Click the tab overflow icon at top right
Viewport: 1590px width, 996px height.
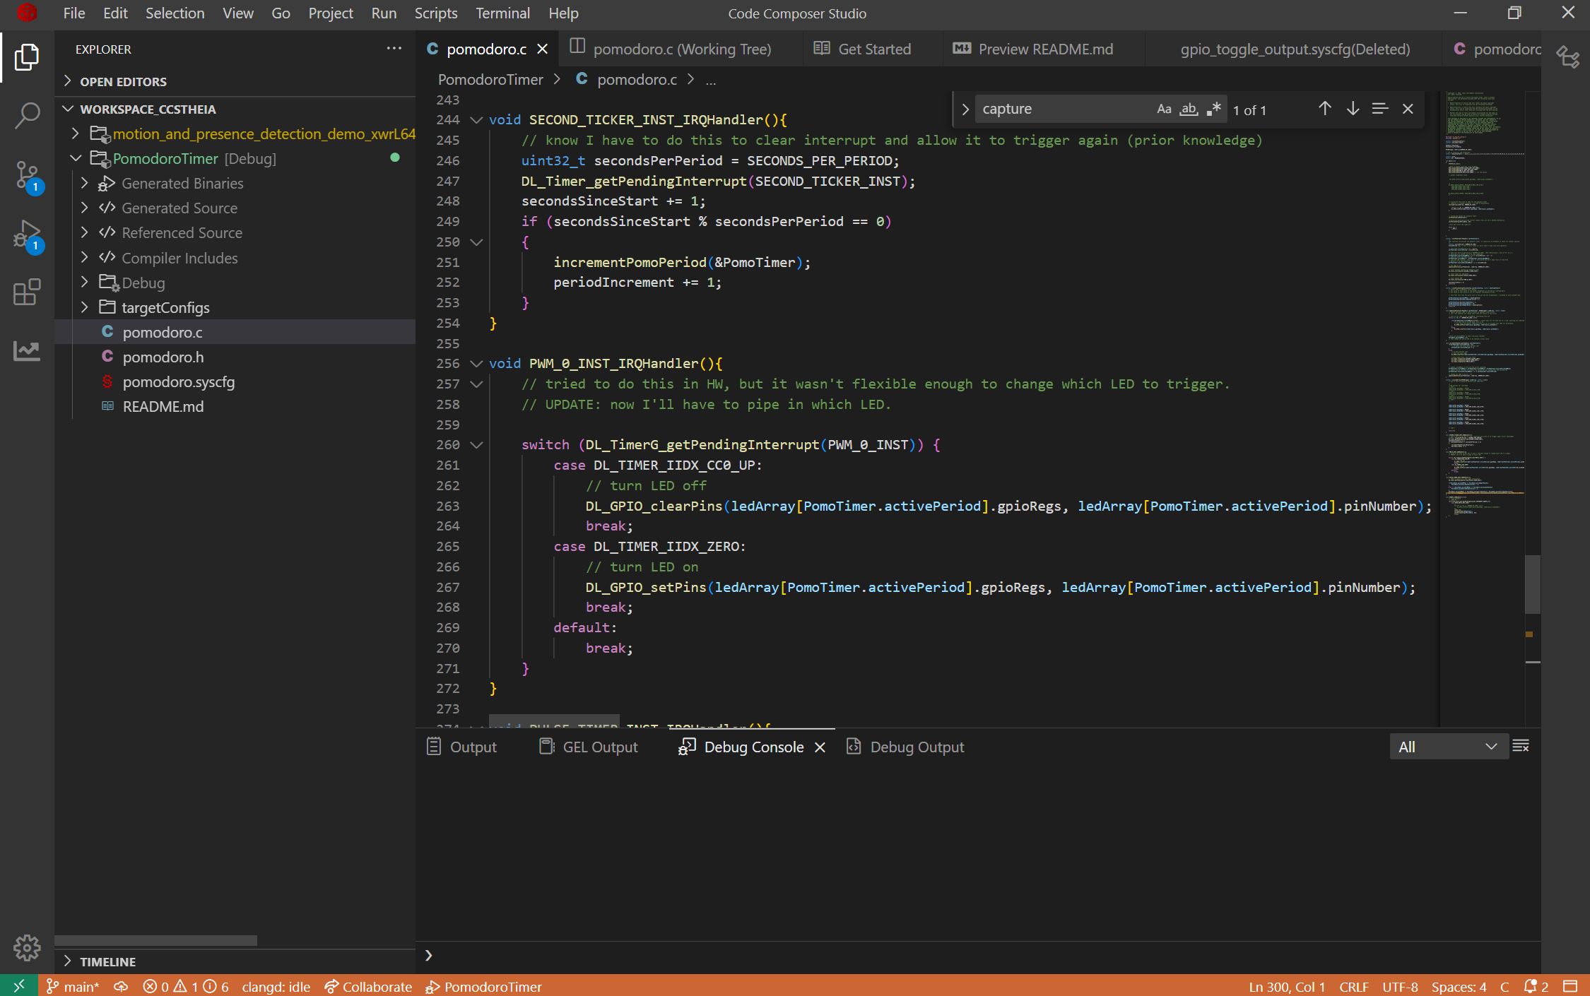point(1568,57)
